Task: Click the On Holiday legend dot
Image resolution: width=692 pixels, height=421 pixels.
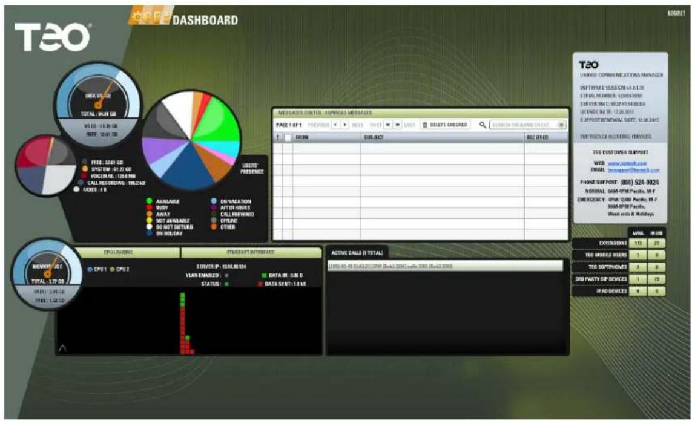Action: [149, 233]
